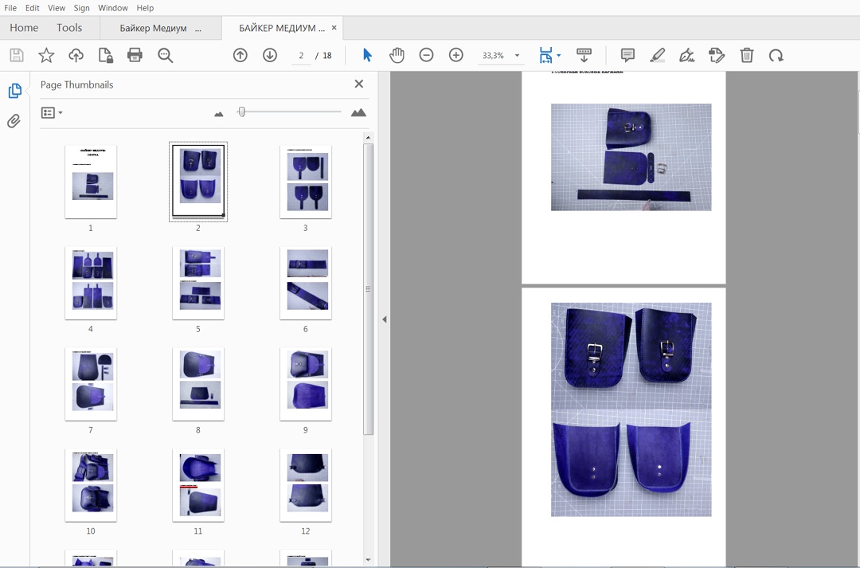Click the thumbnail size slider handle
860x568 pixels.
point(242,112)
